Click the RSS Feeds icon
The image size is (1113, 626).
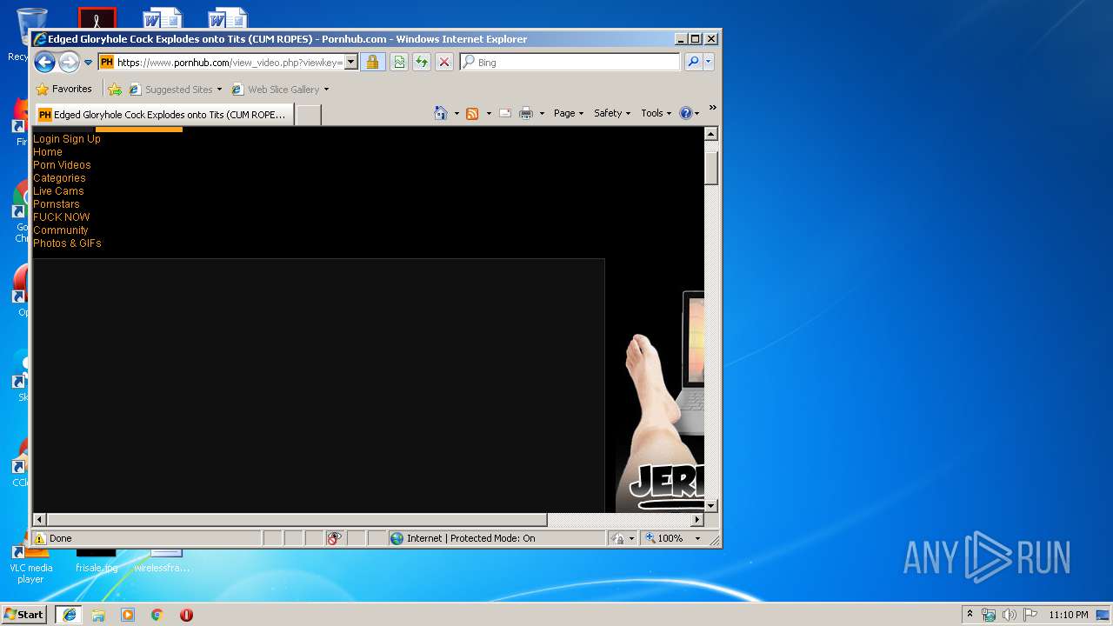(472, 113)
